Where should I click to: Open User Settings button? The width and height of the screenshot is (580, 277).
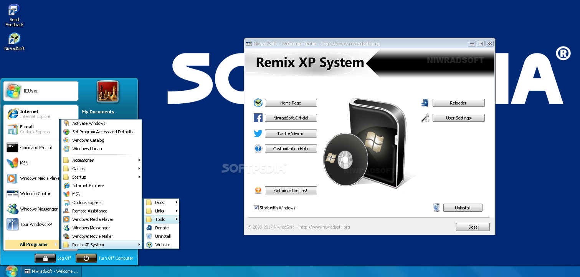[x=458, y=118]
